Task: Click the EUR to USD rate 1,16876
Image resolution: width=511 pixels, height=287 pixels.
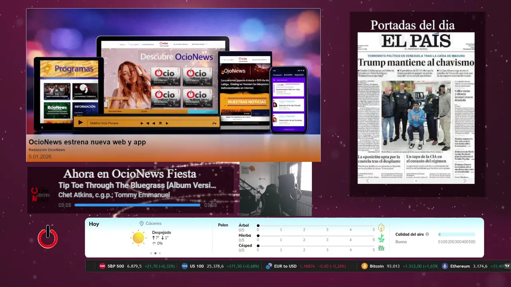Action: [307, 266]
